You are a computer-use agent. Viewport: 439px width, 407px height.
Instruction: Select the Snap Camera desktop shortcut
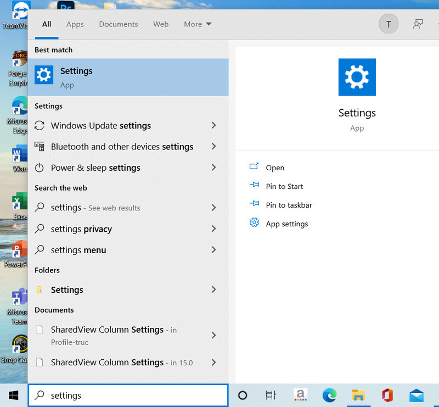(x=14, y=349)
